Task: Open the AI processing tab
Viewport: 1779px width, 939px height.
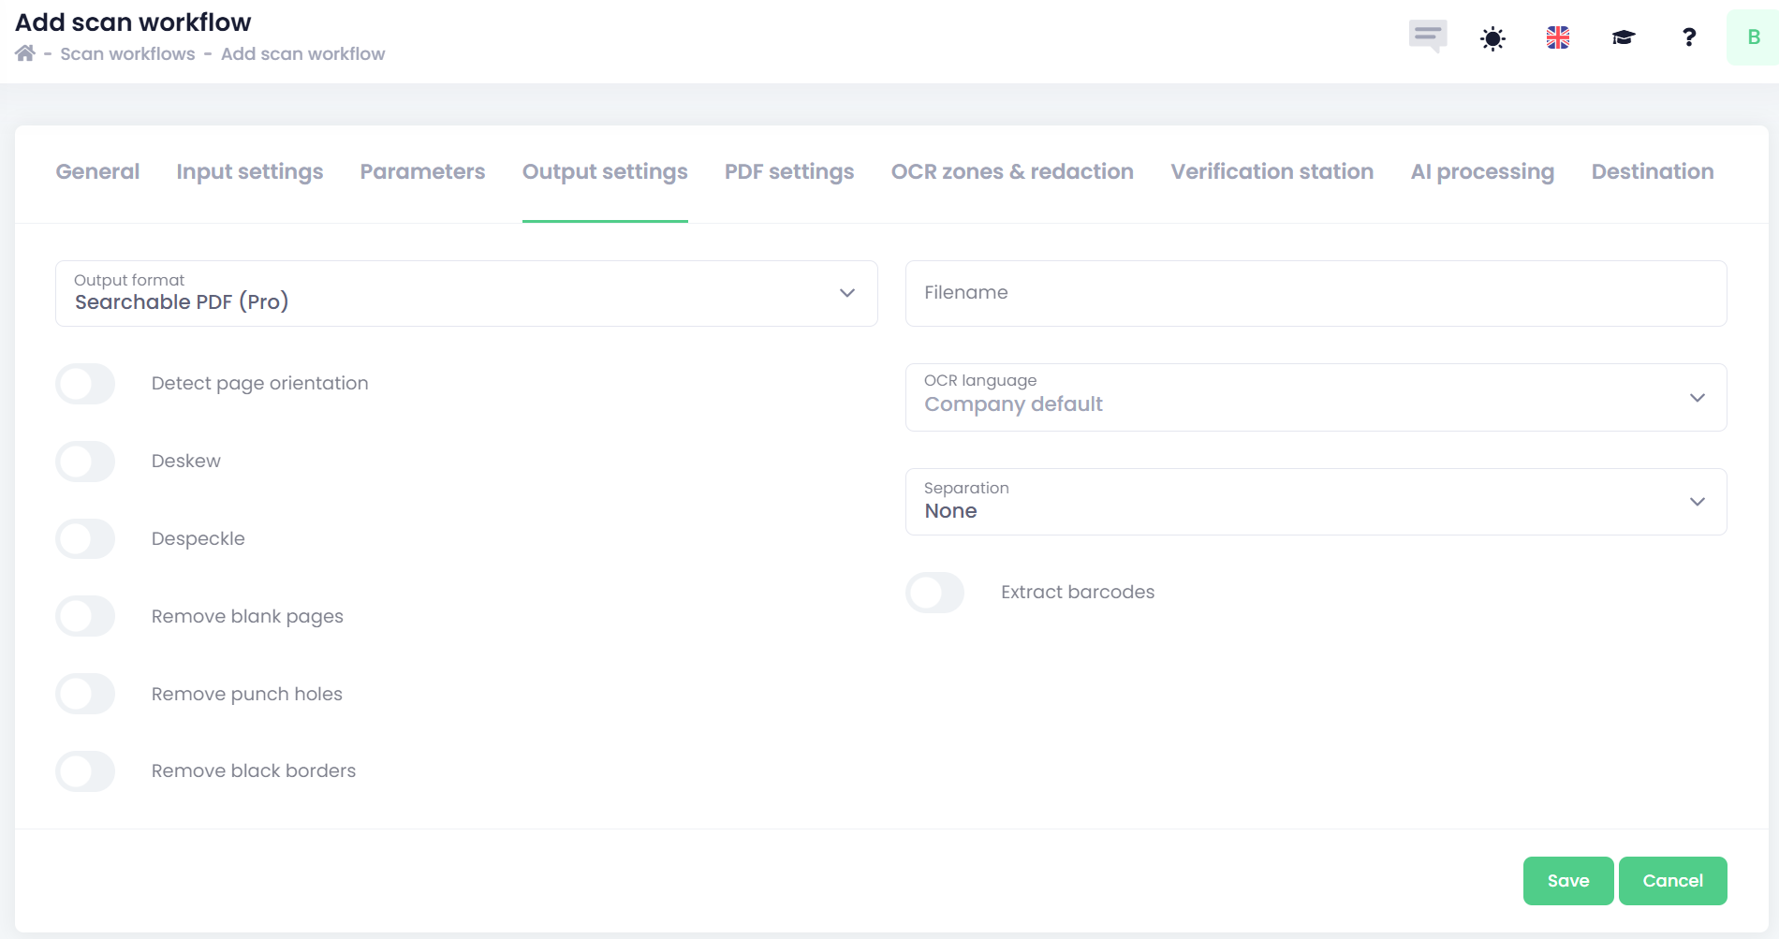Action: pos(1481,172)
